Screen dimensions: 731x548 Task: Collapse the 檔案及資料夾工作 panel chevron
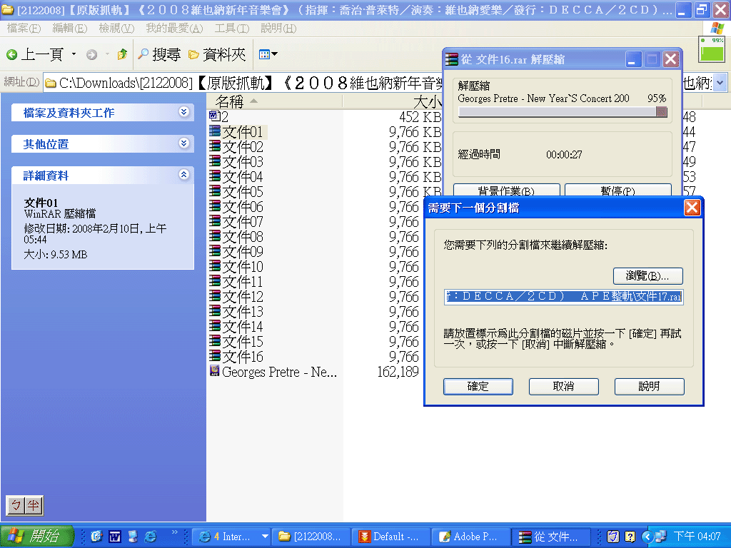(183, 112)
